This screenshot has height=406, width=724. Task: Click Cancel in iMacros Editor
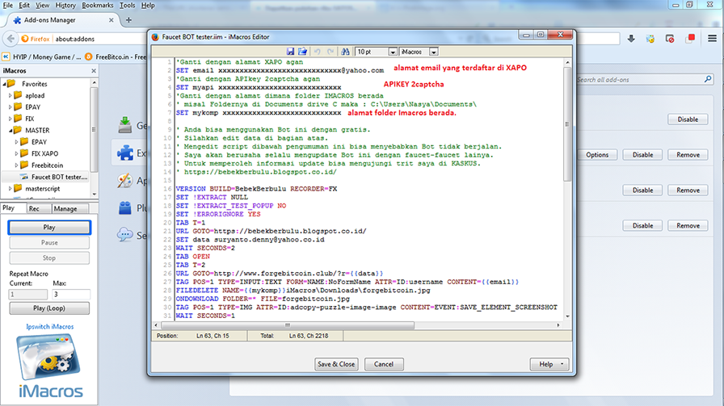[384, 364]
